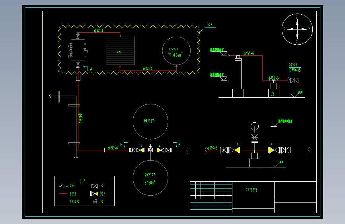Click the cyan leader label ??? outside zigzag fence
Screen dimensions: 345x224
pos(209,25)
